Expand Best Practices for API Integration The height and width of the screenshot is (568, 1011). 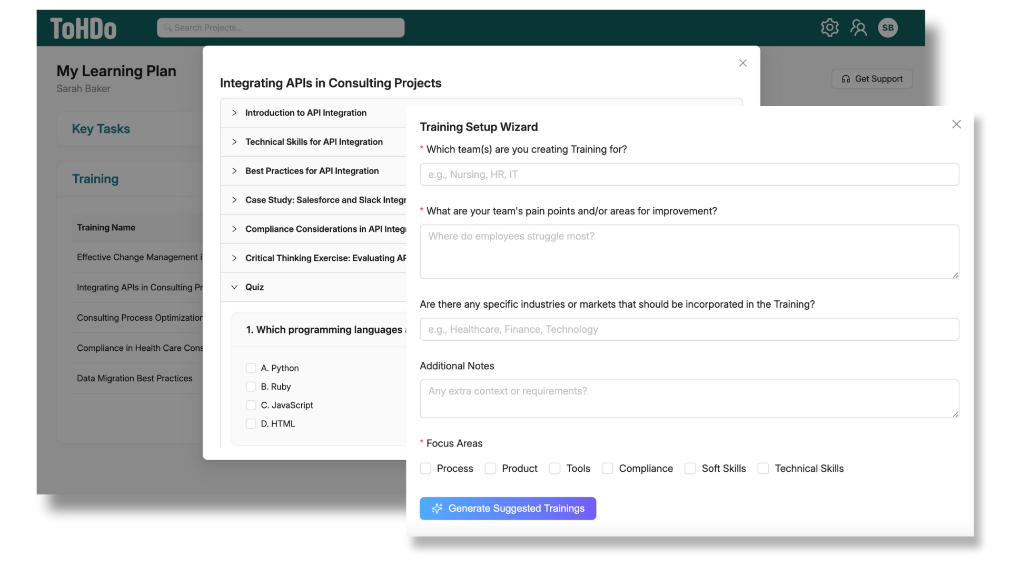coord(312,171)
